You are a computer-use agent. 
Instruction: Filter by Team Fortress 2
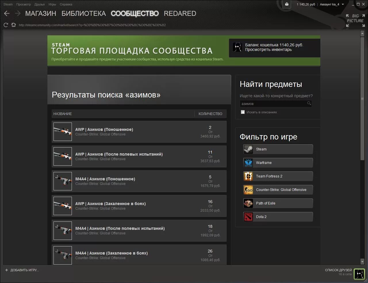click(x=278, y=176)
